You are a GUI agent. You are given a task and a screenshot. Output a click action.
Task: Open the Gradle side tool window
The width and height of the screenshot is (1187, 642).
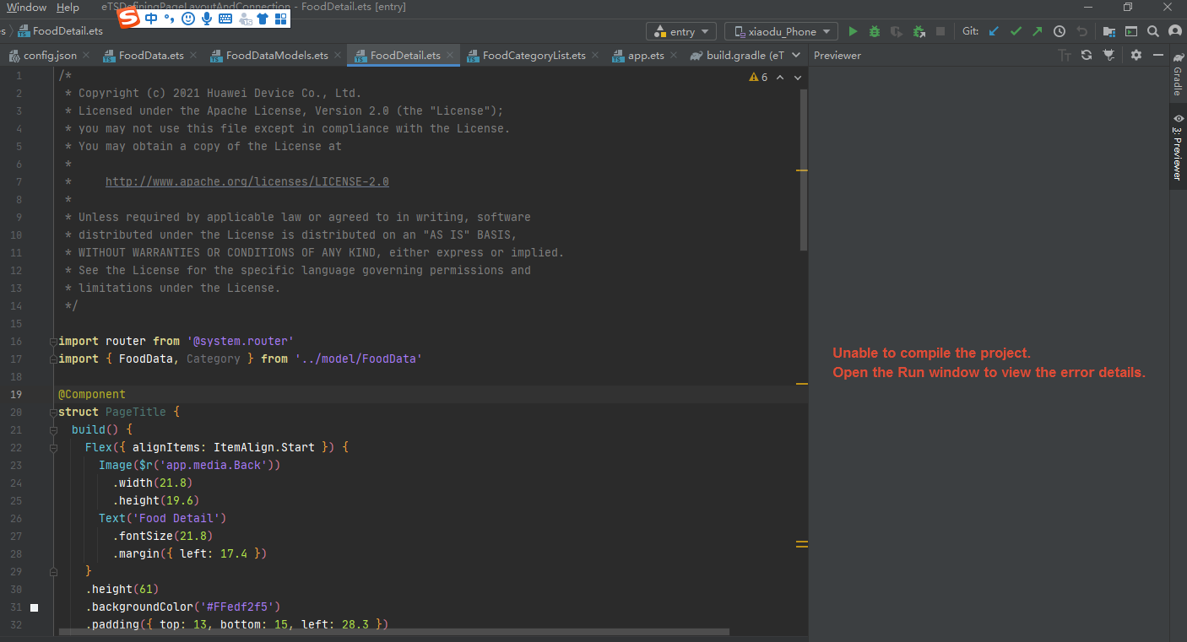click(x=1178, y=75)
